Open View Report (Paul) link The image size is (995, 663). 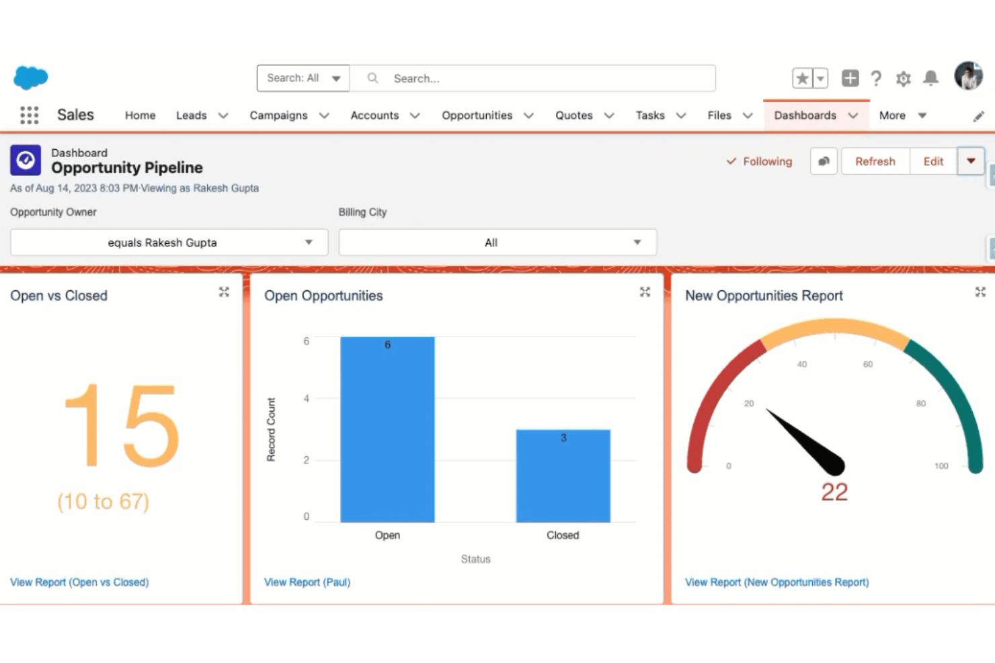(x=307, y=582)
